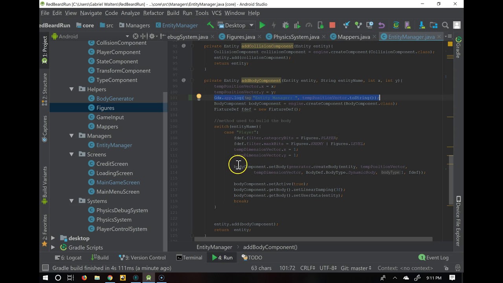The image size is (503, 283).
Task: Click the Collapse All icon in Project panel
Action: coord(143,36)
